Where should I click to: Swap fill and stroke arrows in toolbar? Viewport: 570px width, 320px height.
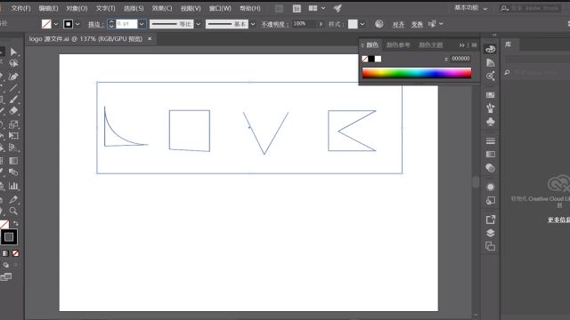click(16, 223)
